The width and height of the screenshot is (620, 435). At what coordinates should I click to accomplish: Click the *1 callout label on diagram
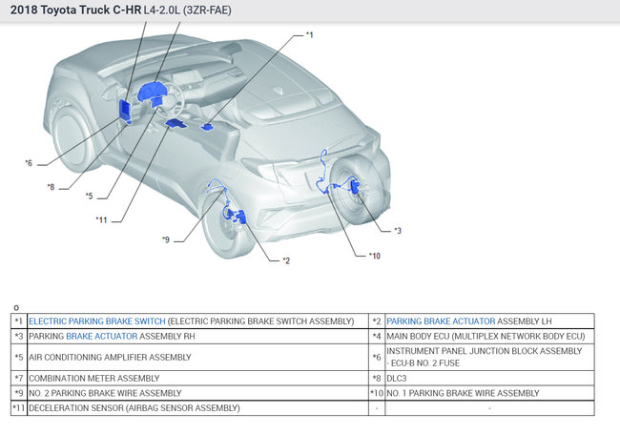point(309,35)
